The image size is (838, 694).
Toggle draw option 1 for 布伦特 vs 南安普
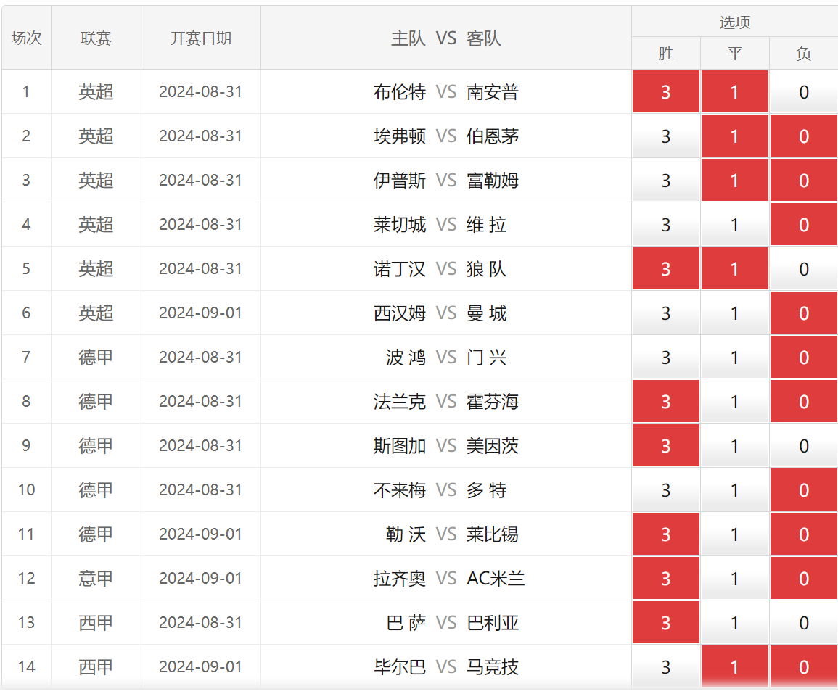point(734,91)
